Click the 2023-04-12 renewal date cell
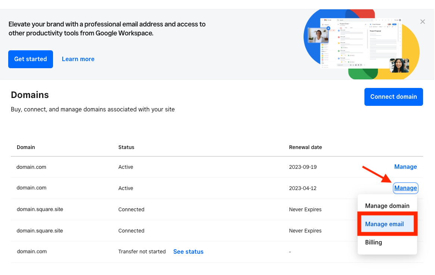Viewport: 435px width, 275px height. pyautogui.click(x=303, y=188)
